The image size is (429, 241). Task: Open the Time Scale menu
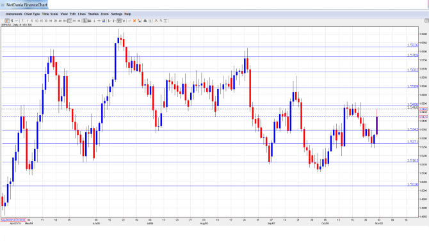[x=50, y=14]
